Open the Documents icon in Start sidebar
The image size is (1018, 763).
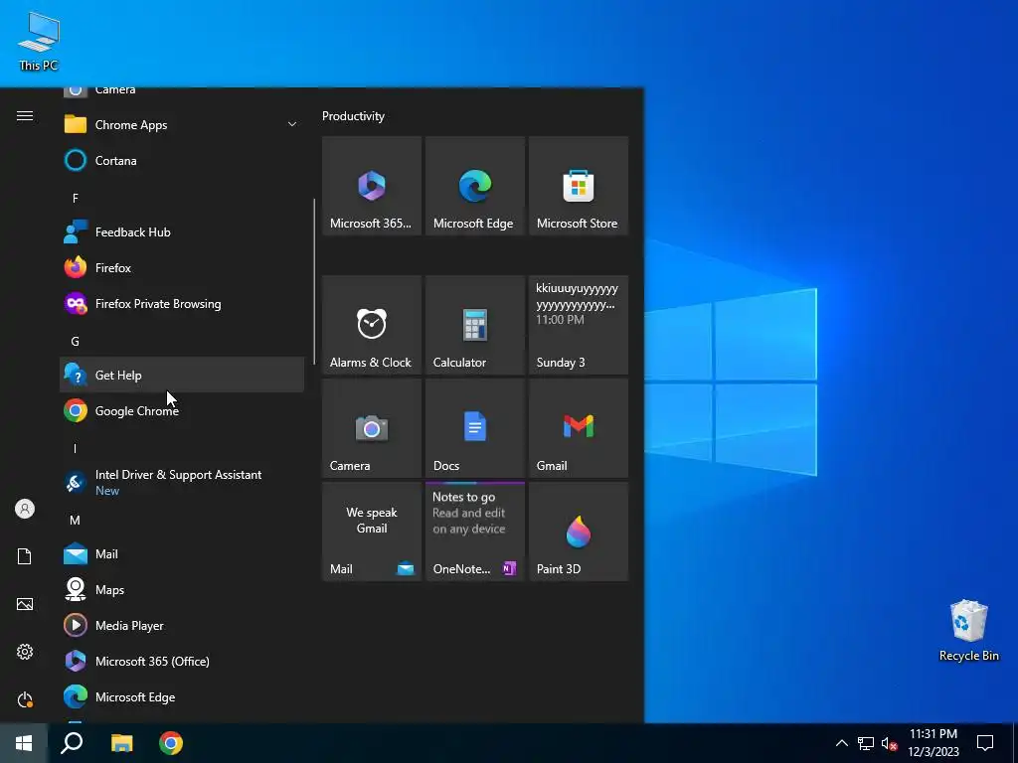pyautogui.click(x=25, y=556)
